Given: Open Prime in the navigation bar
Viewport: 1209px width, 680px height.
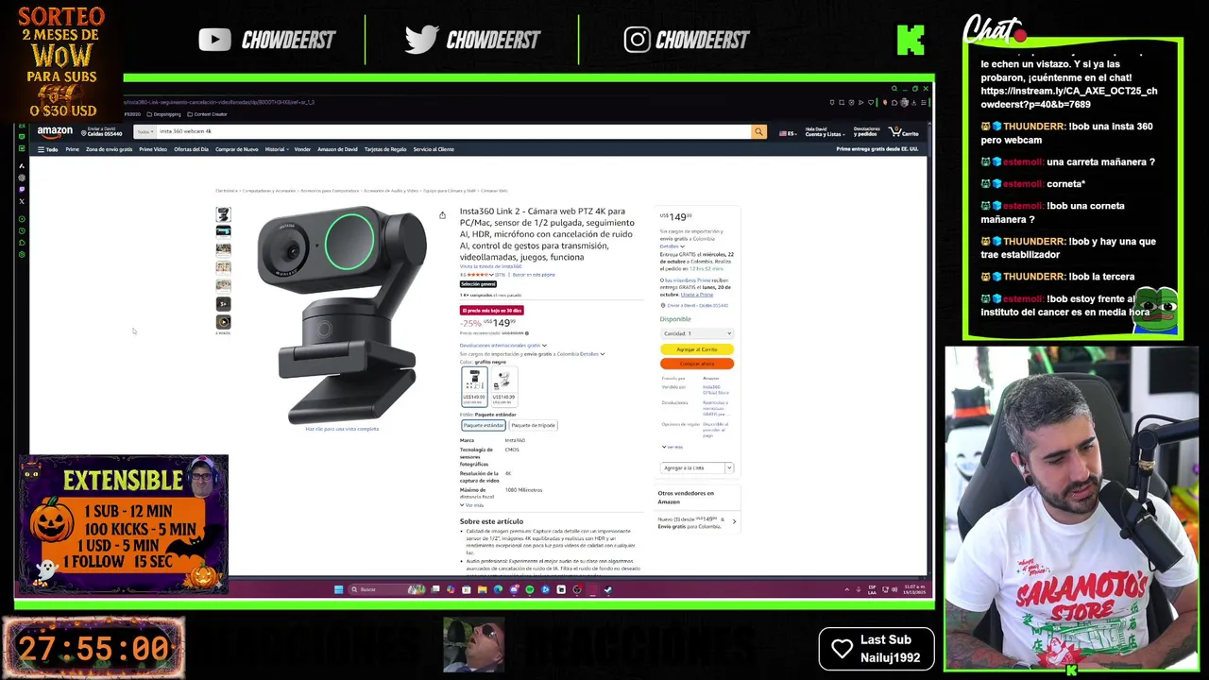Looking at the screenshot, I should pyautogui.click(x=72, y=149).
